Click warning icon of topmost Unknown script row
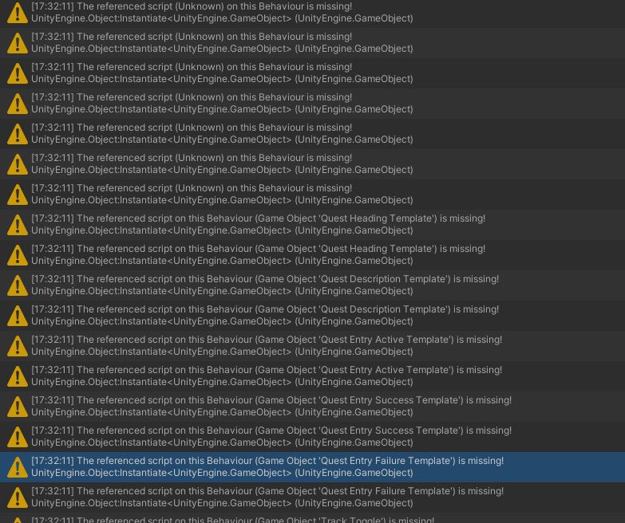This screenshot has width=625, height=523. (17, 13)
